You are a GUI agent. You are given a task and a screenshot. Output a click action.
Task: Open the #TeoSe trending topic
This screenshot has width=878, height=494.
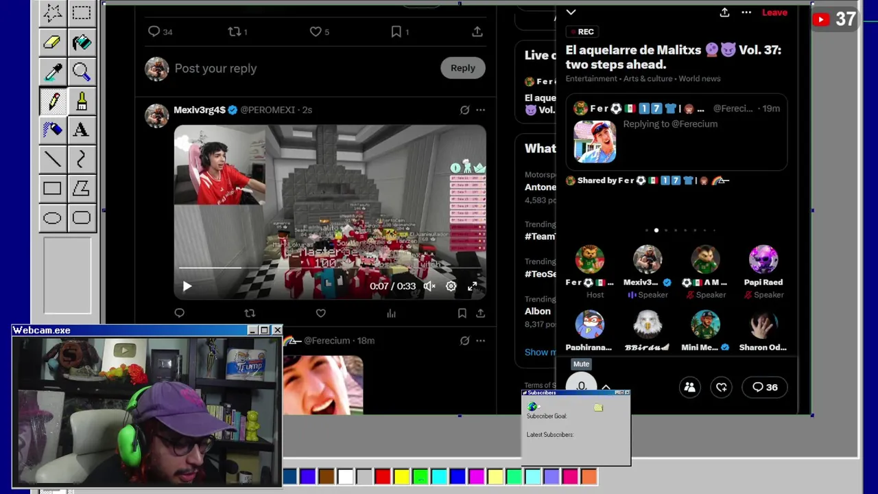(x=541, y=274)
